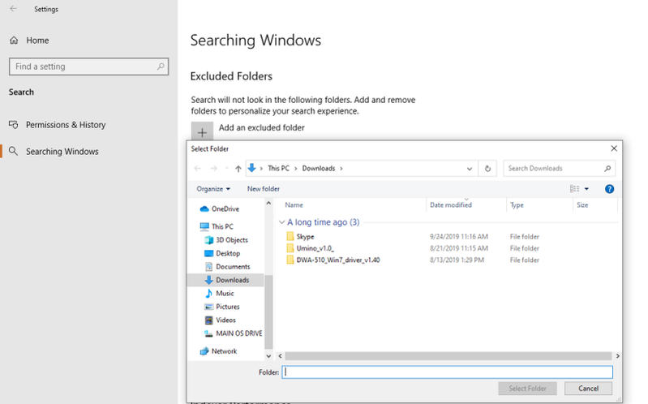Click the Folder name input field
This screenshot has height=404, width=648.
pyautogui.click(x=448, y=372)
